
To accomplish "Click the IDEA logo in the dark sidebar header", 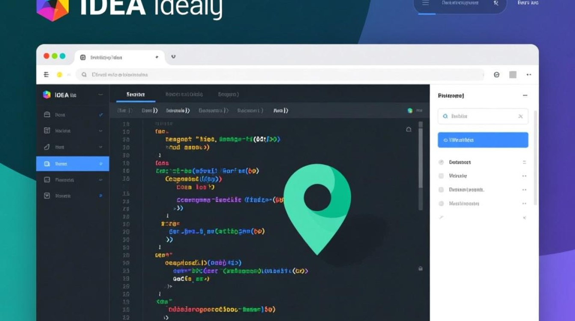I will pyautogui.click(x=47, y=95).
